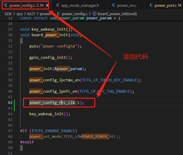Click the C file icon in breadcrumb
Screen dimensions: 183x155
click(58, 14)
